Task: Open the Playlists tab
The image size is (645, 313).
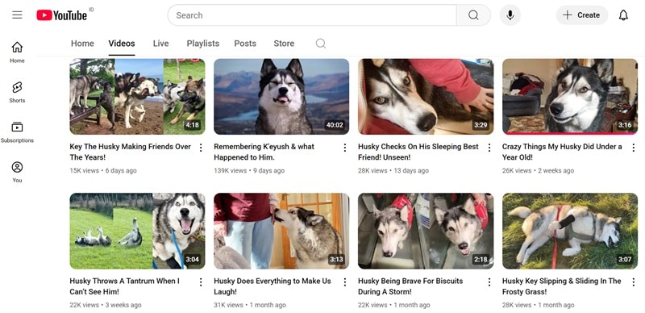Action: tap(203, 44)
